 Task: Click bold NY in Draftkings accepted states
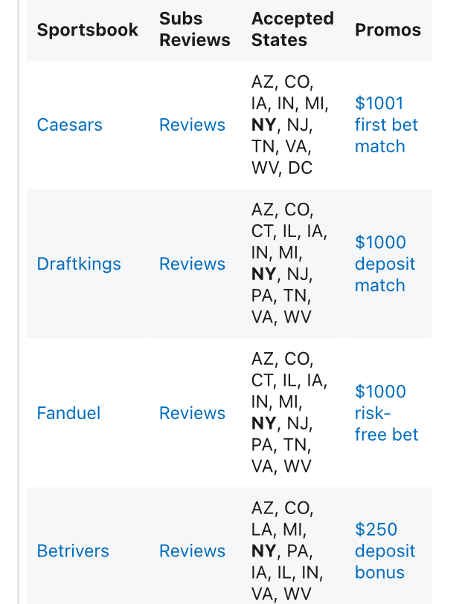264,274
